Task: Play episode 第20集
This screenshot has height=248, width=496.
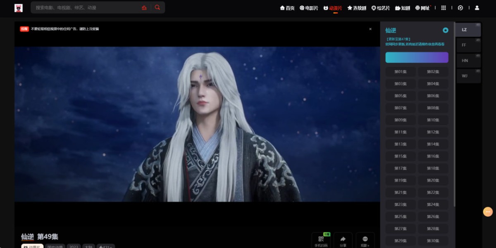Action: tap(433, 180)
